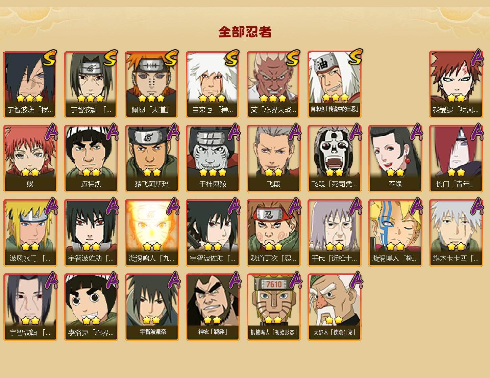Select the 长门「青年」 card
The height and width of the screenshot is (378, 490).
point(456,159)
